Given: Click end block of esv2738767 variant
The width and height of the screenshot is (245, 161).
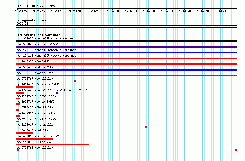Looking at the screenshot, I should coord(75,81).
